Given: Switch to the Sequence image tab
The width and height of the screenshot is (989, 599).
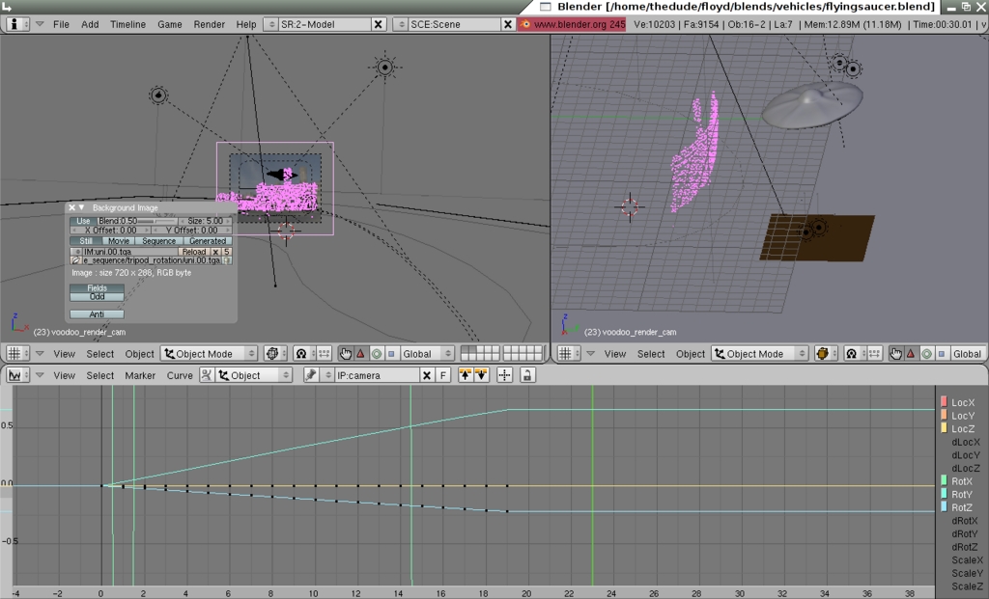Looking at the screenshot, I should 158,240.
